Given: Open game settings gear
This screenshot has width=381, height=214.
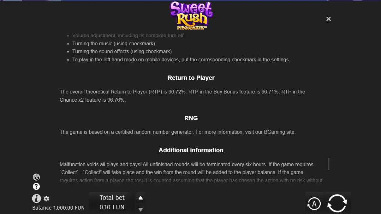Looking at the screenshot, I should point(46,199).
